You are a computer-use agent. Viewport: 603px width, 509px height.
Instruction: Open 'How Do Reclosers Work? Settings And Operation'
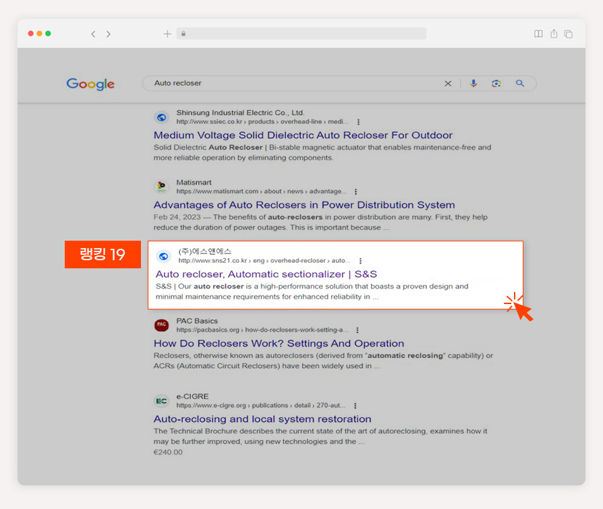tap(279, 343)
